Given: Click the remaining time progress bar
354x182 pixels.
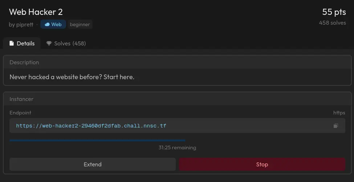Looking at the screenshot, I should [97, 141].
